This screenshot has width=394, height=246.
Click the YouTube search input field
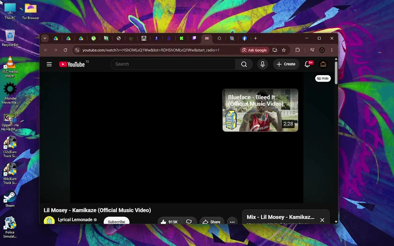173,64
